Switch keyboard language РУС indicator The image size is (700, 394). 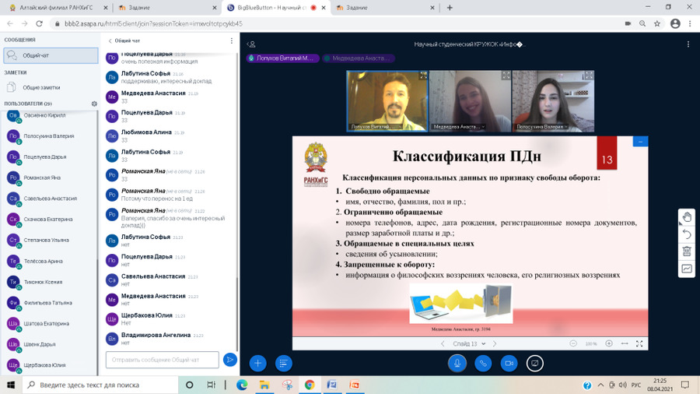pyautogui.click(x=635, y=385)
